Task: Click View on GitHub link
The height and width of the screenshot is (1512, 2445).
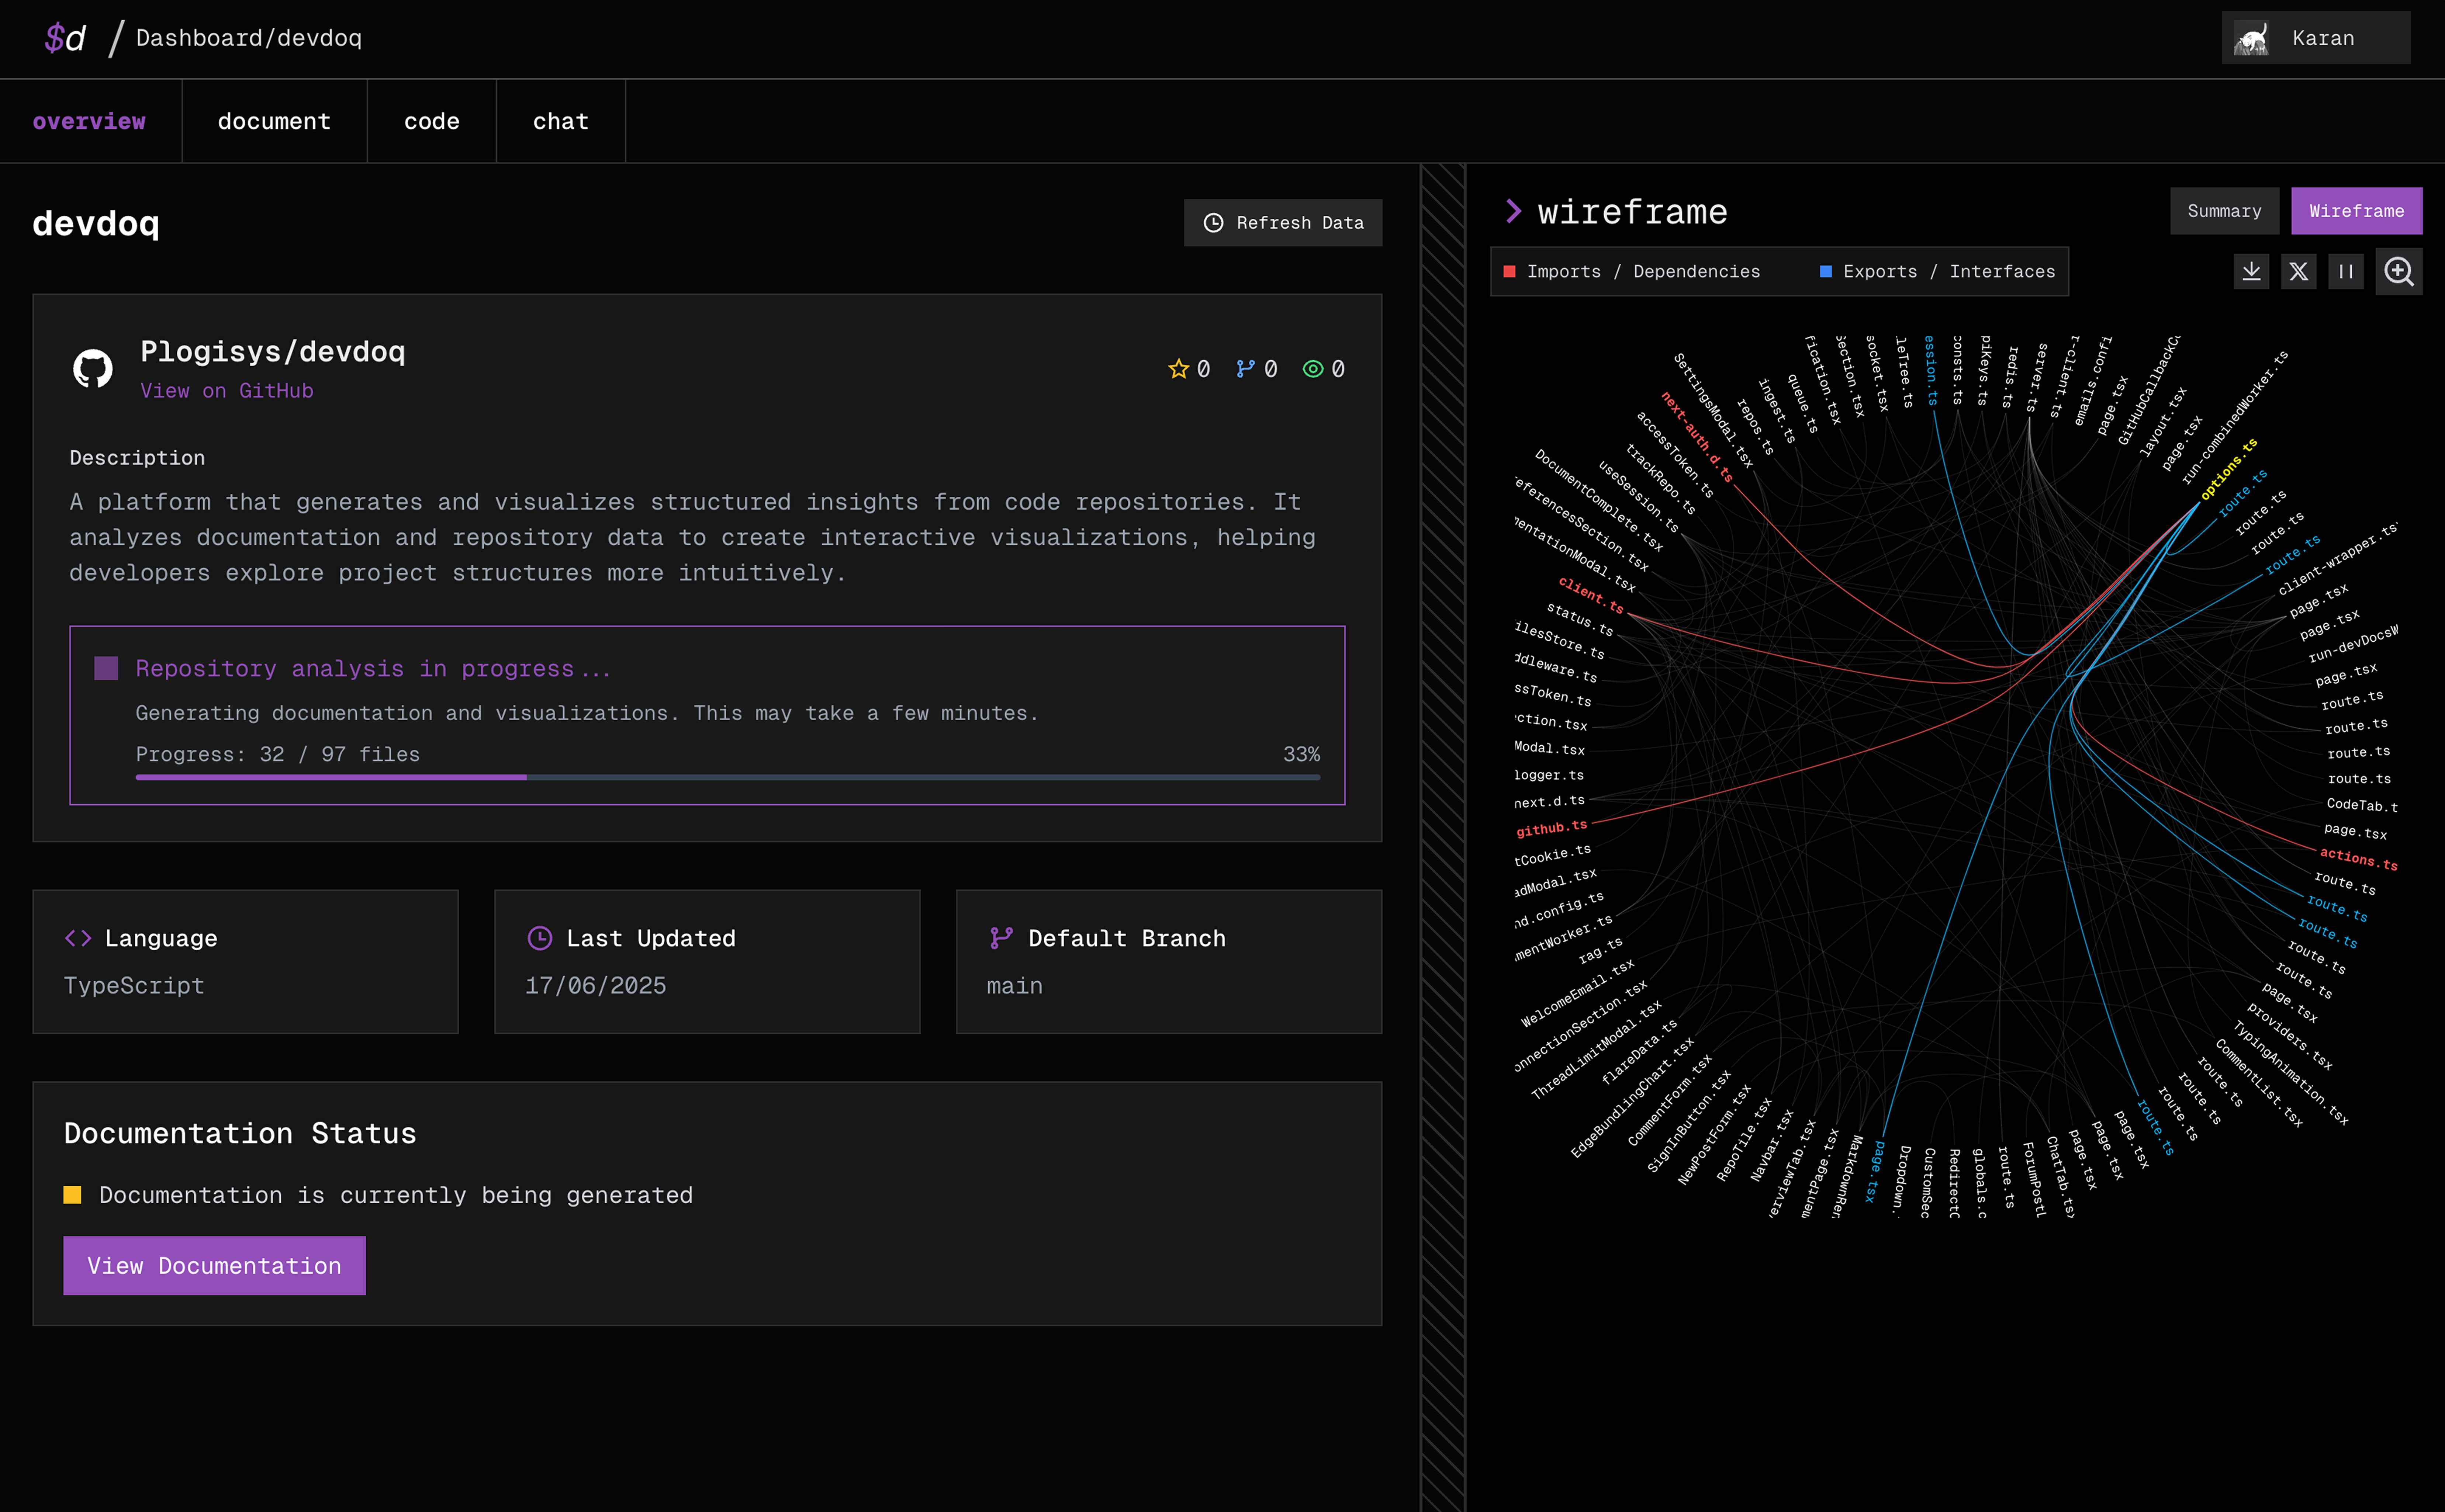Action: [x=227, y=391]
